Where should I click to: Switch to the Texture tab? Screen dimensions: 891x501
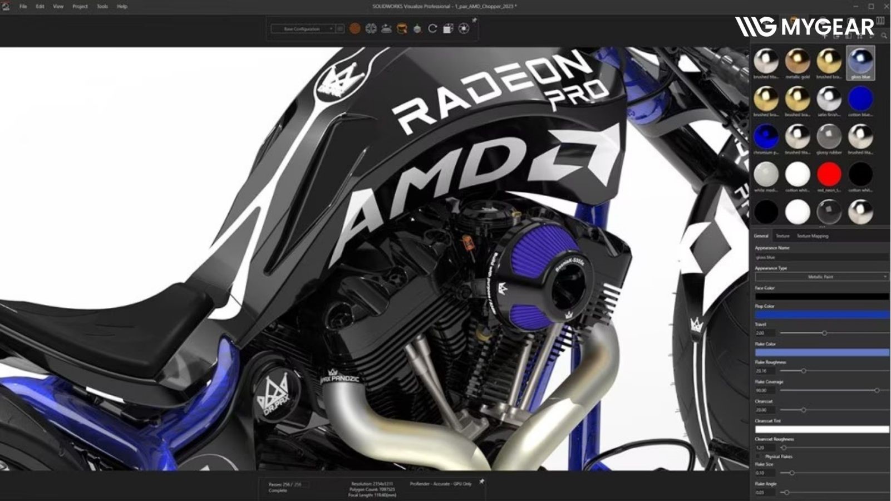click(x=782, y=236)
